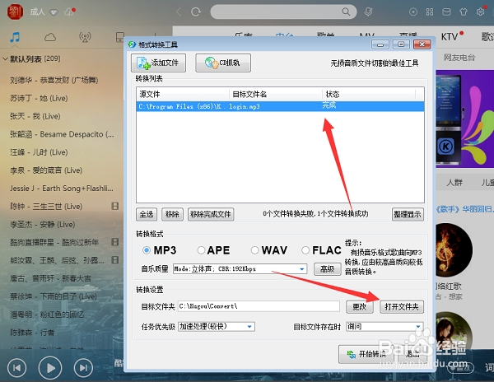Select song 李泉 - 爱的箴言 (Live)
The height and width of the screenshot is (382, 494).
tap(46, 170)
